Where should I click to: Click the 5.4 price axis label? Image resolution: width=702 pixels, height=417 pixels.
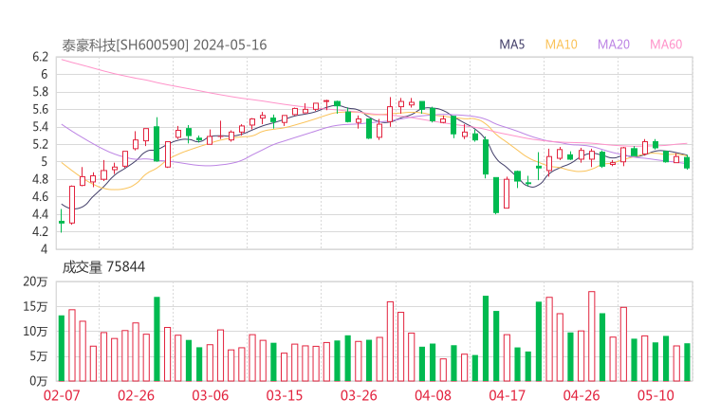click(x=40, y=127)
